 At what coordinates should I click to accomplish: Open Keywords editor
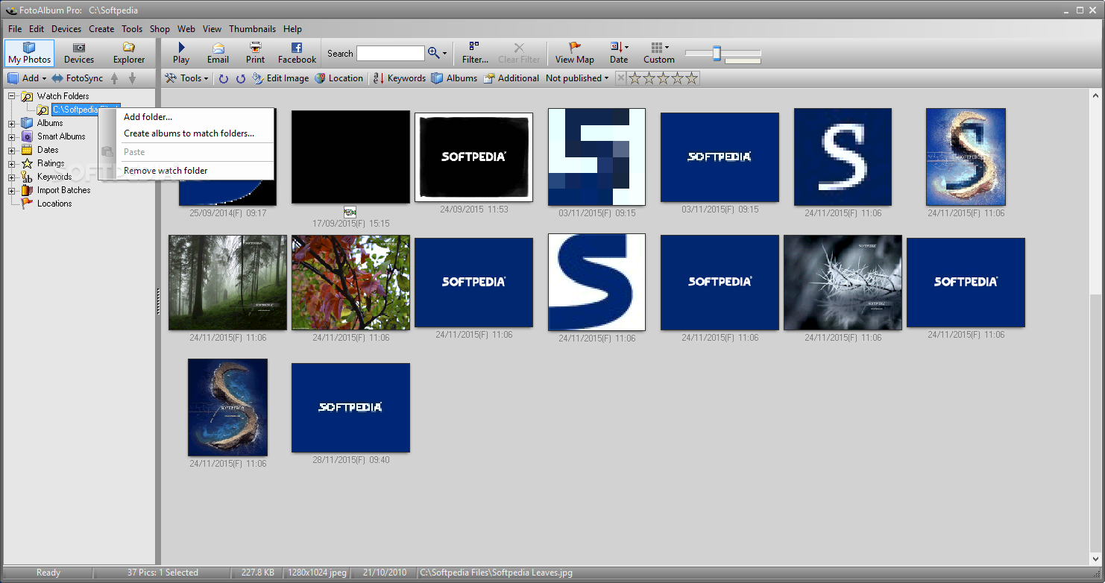399,78
